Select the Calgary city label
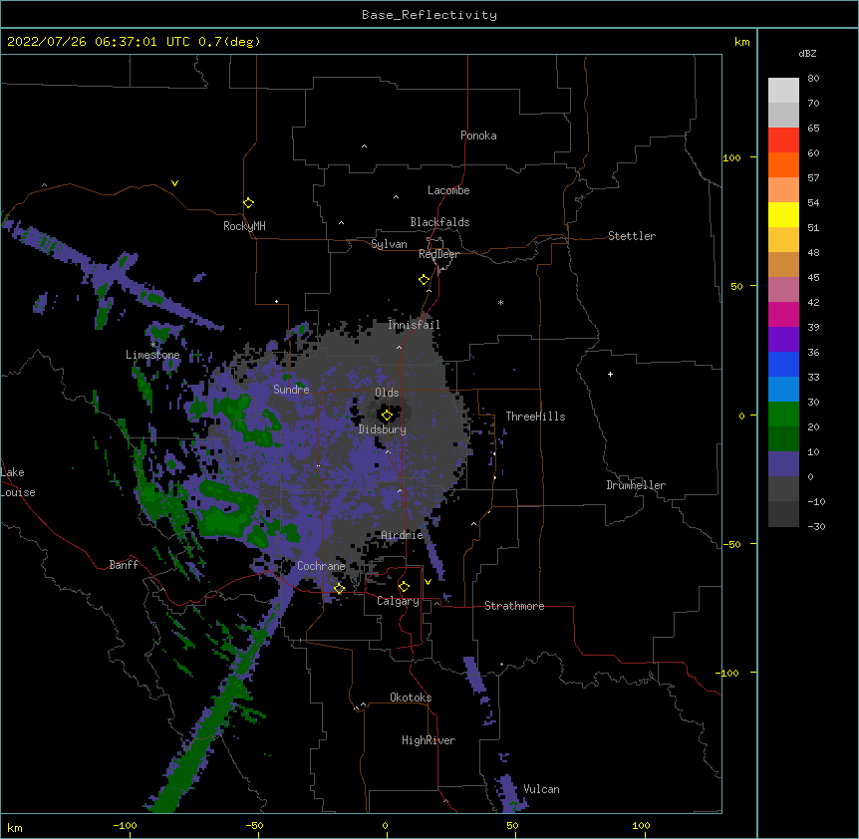Image resolution: width=859 pixels, height=839 pixels. point(398,601)
